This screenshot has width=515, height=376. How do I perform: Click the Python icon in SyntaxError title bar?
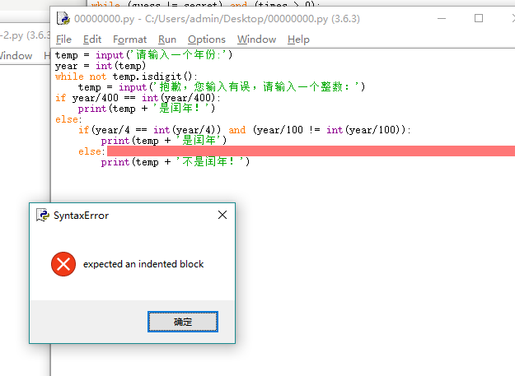tap(43, 216)
